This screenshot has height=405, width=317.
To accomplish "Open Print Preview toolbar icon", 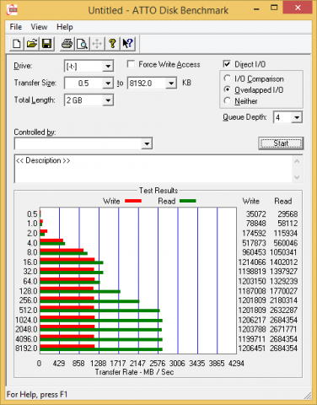I will coord(82,44).
